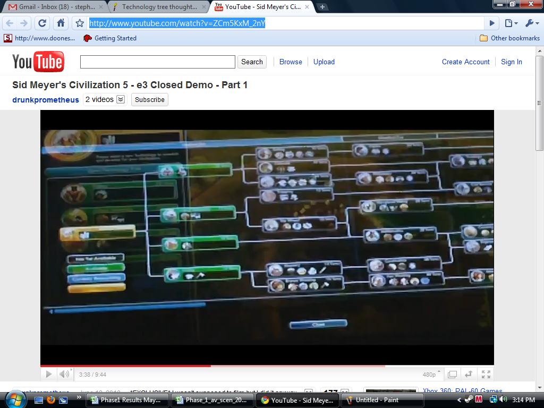Viewport: 544px width, 408px height.
Task: Open the red M tray icon
Action: coord(479,399)
